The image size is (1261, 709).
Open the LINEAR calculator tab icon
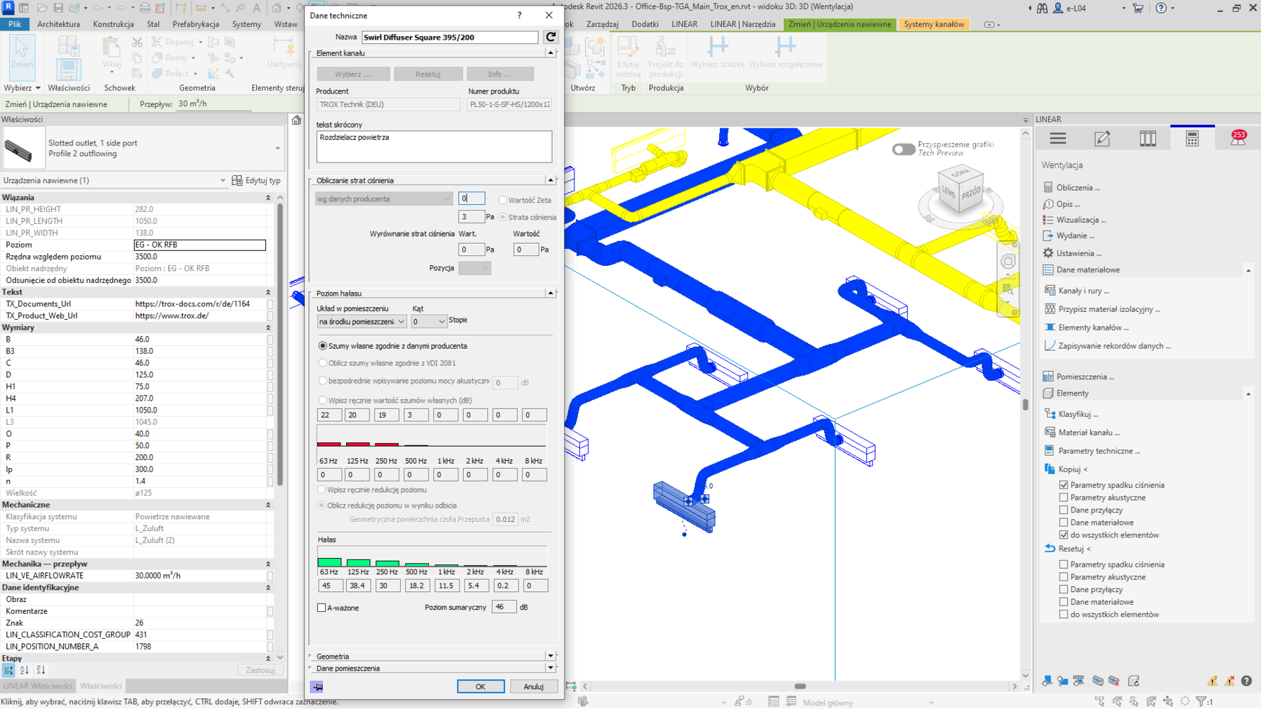pyautogui.click(x=1192, y=139)
